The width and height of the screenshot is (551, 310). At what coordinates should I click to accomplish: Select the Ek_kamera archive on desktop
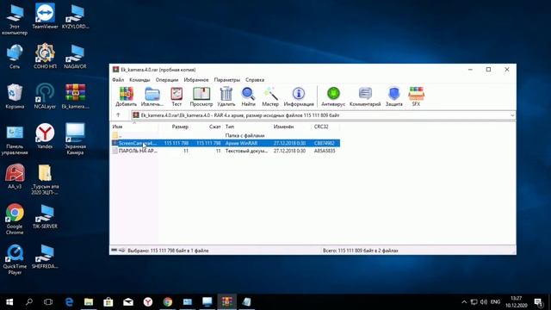point(75,96)
